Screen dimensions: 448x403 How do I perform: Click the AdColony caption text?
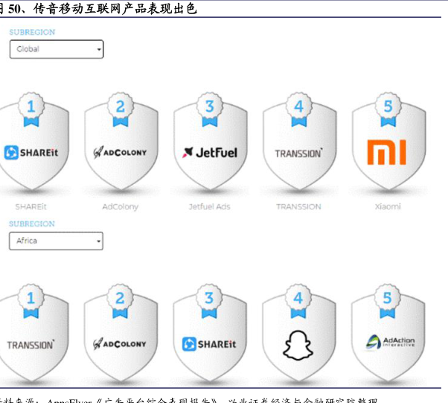120,206
